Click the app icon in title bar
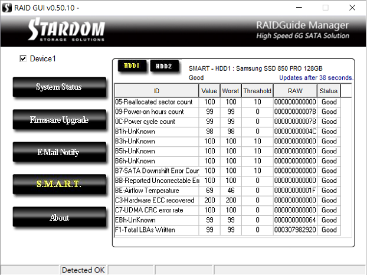The height and width of the screenshot is (275, 367). pyautogui.click(x=8, y=8)
